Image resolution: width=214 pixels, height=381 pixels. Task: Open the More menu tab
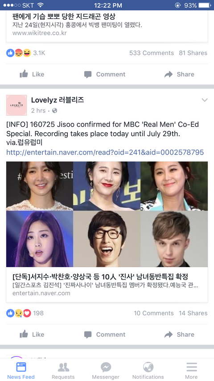tap(191, 371)
